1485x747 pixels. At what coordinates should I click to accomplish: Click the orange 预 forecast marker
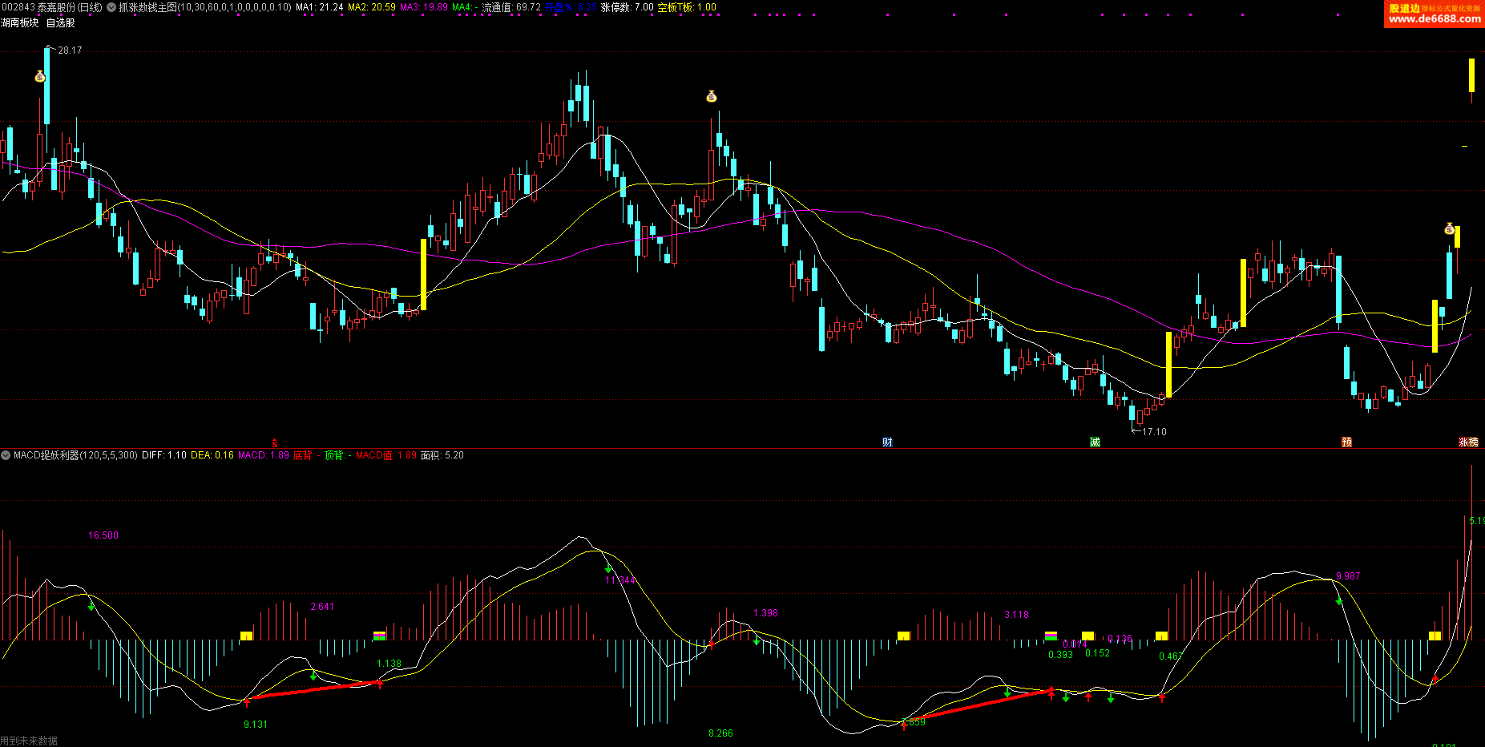point(1346,442)
